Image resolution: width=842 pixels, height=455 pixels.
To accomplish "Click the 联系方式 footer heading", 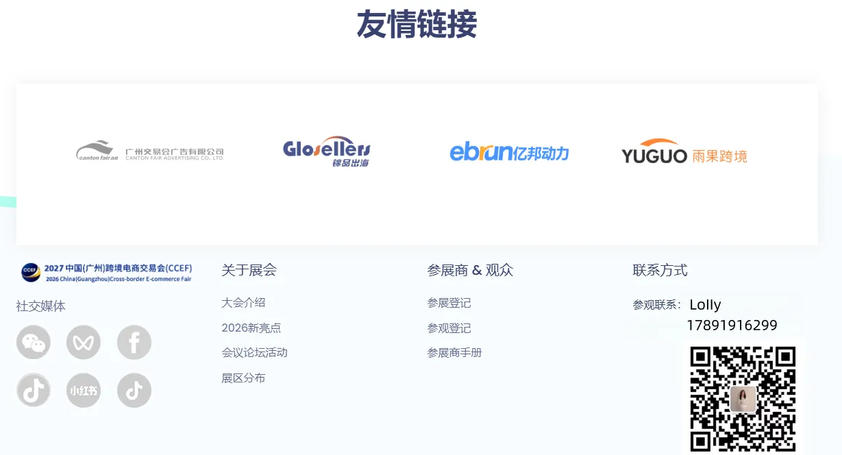I will [660, 270].
